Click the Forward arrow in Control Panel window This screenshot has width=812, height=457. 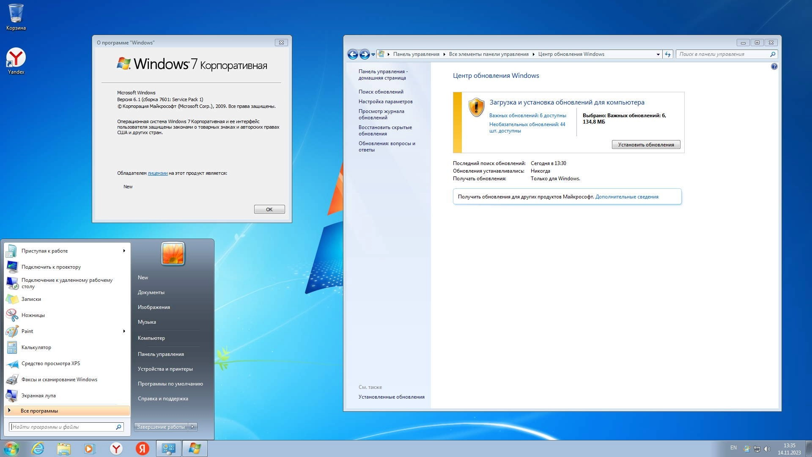(x=365, y=54)
